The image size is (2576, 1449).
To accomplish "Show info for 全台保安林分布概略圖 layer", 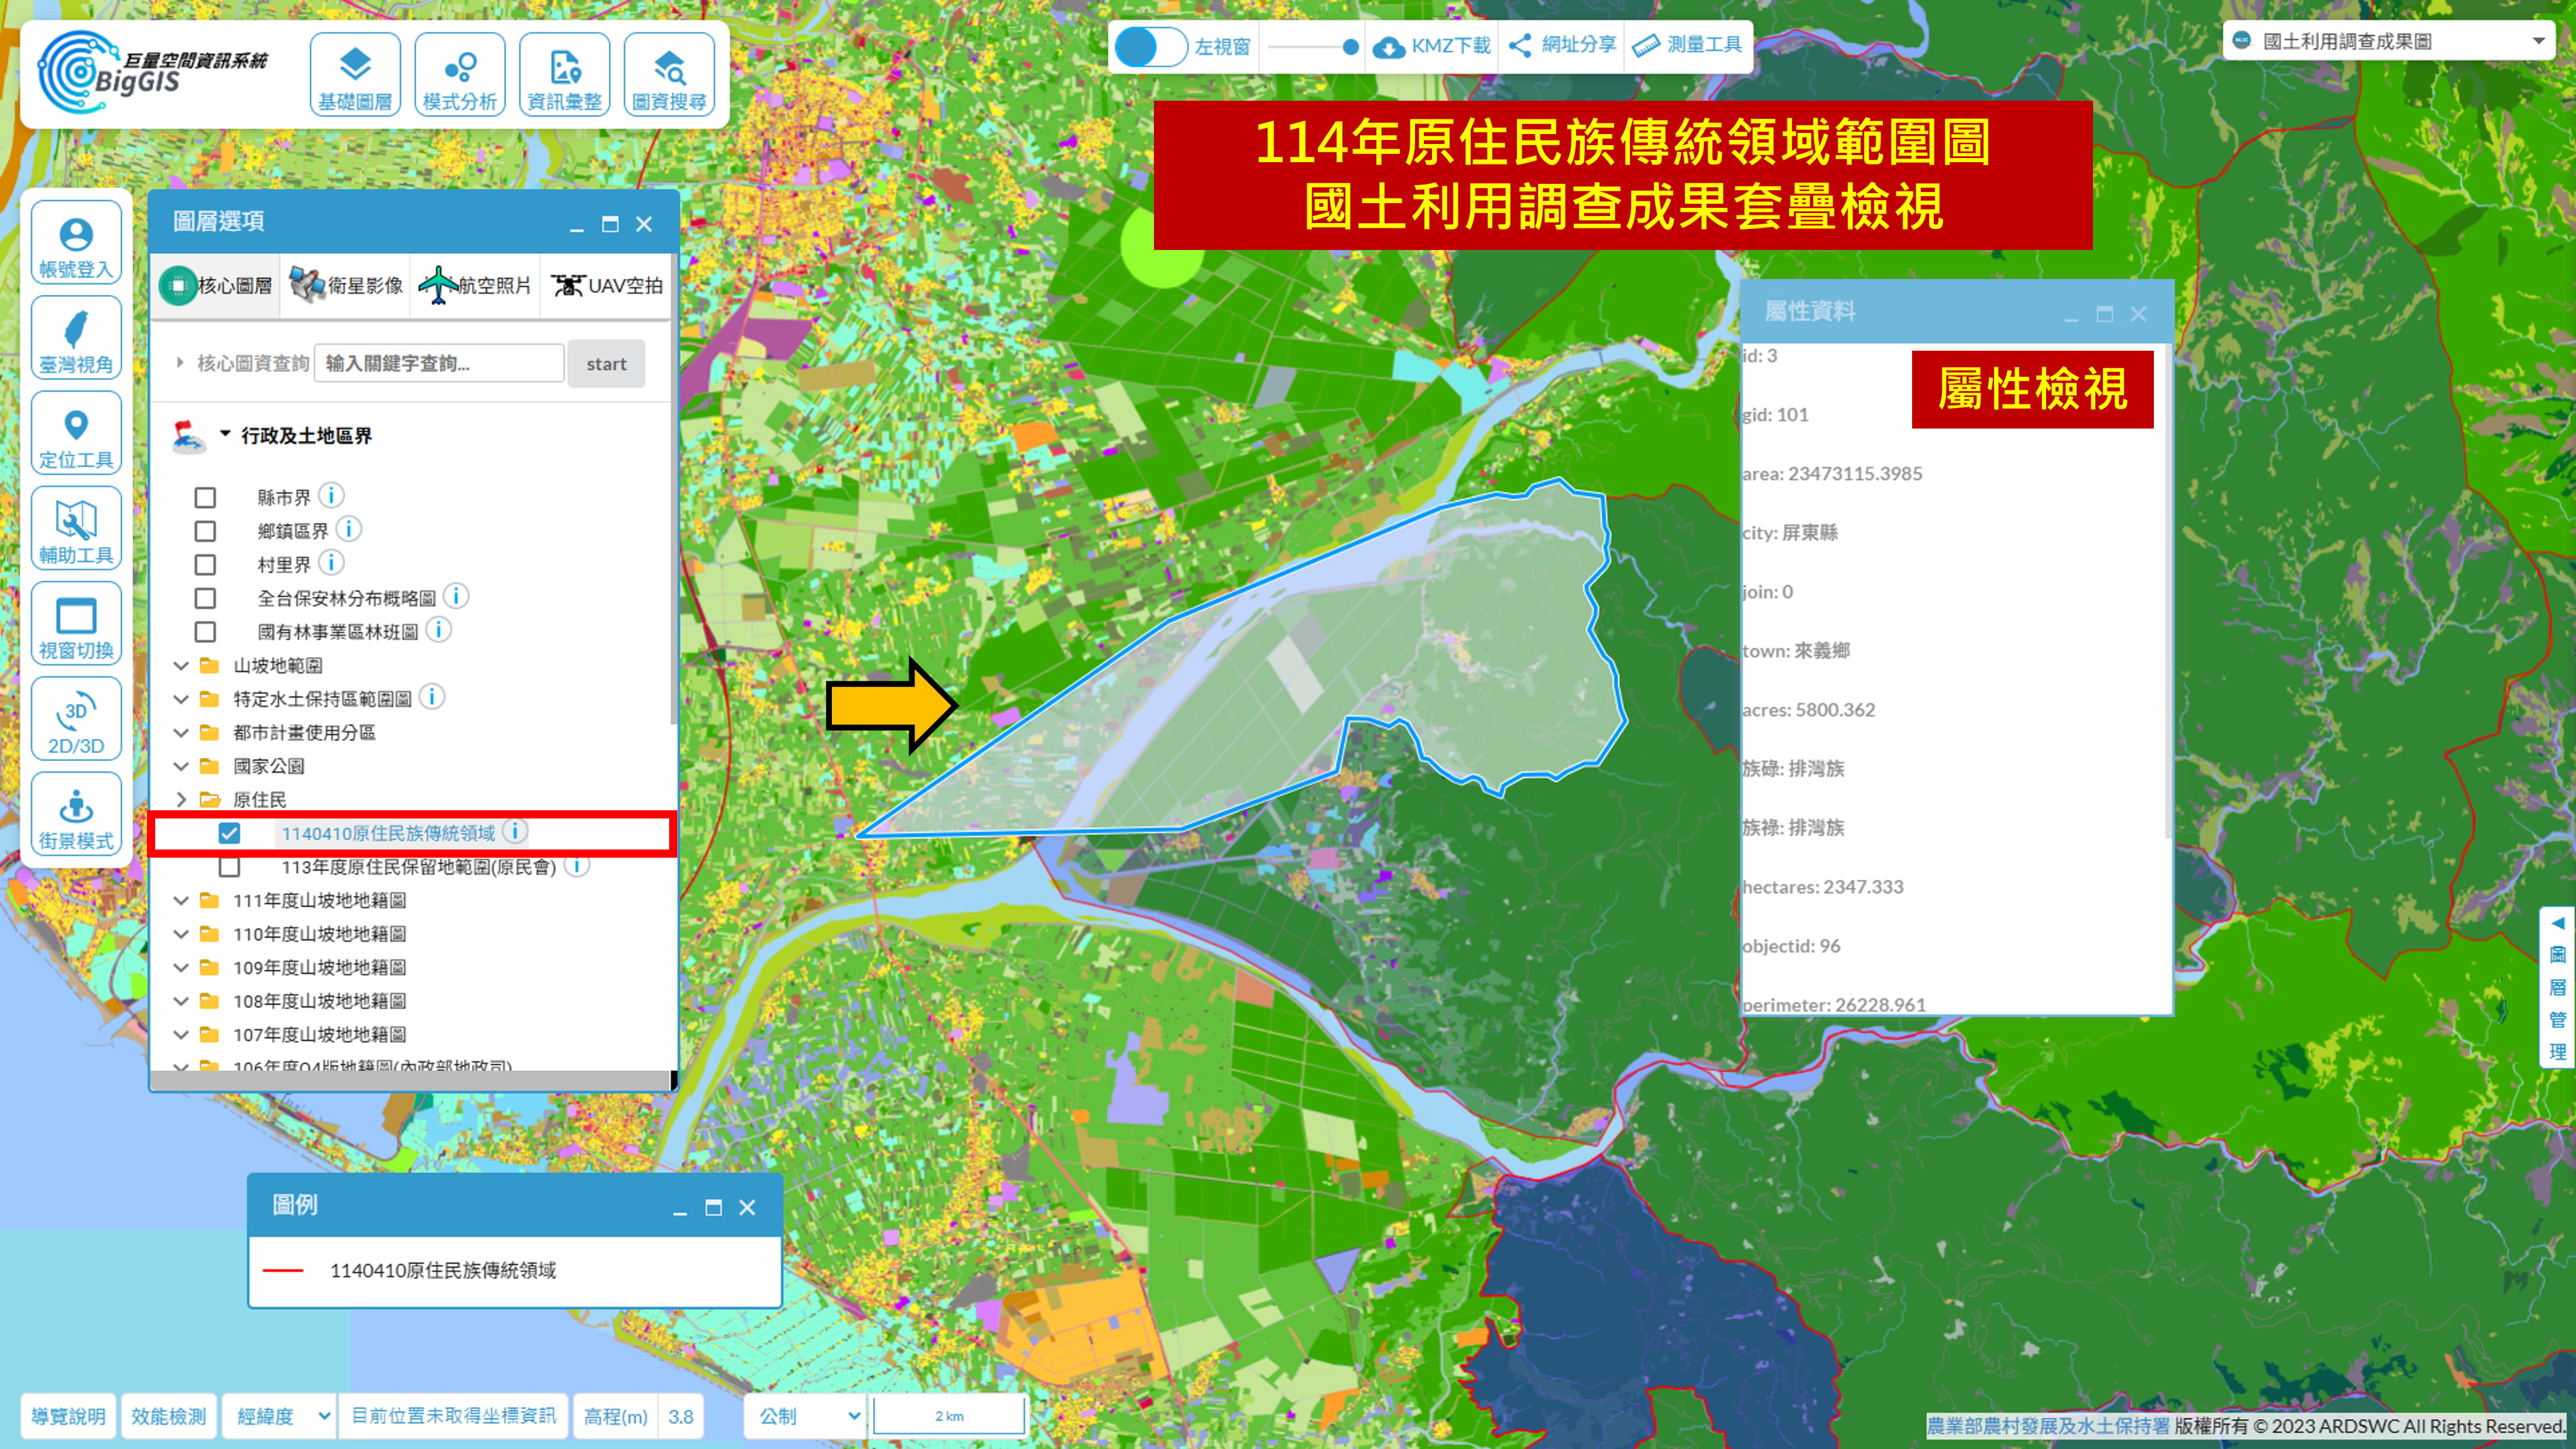I will [456, 596].
